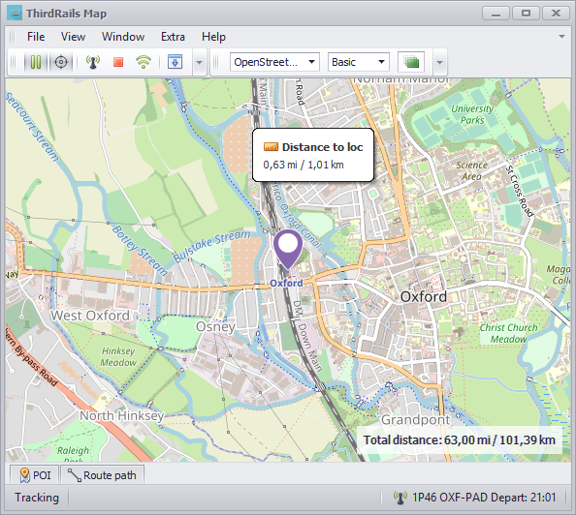This screenshot has height=515, width=576.
Task: Click the Christ Church Meadow map label
Action: [509, 333]
